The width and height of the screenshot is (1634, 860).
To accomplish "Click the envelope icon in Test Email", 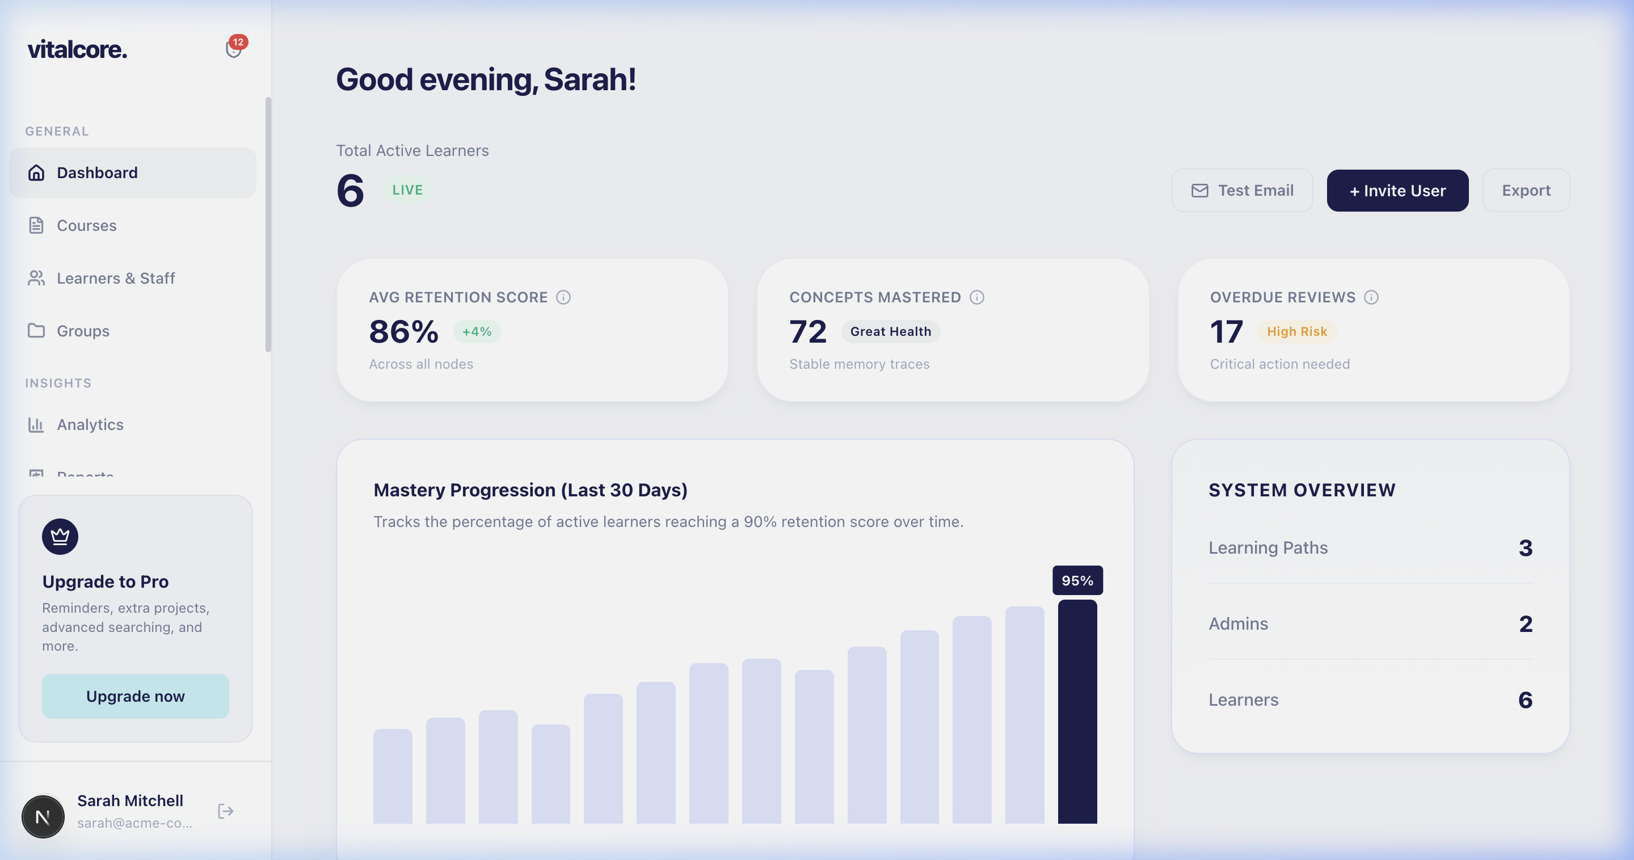I will tap(1199, 190).
